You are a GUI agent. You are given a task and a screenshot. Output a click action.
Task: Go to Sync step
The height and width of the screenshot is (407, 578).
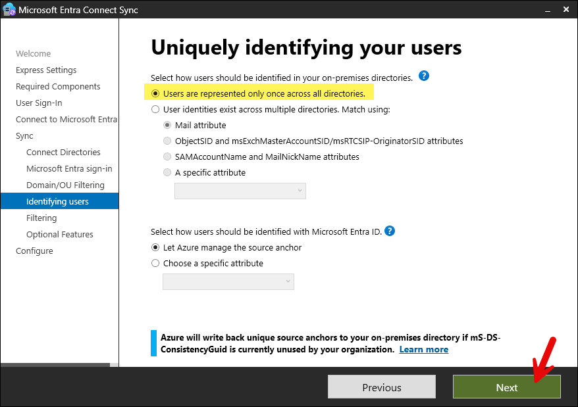(x=24, y=136)
